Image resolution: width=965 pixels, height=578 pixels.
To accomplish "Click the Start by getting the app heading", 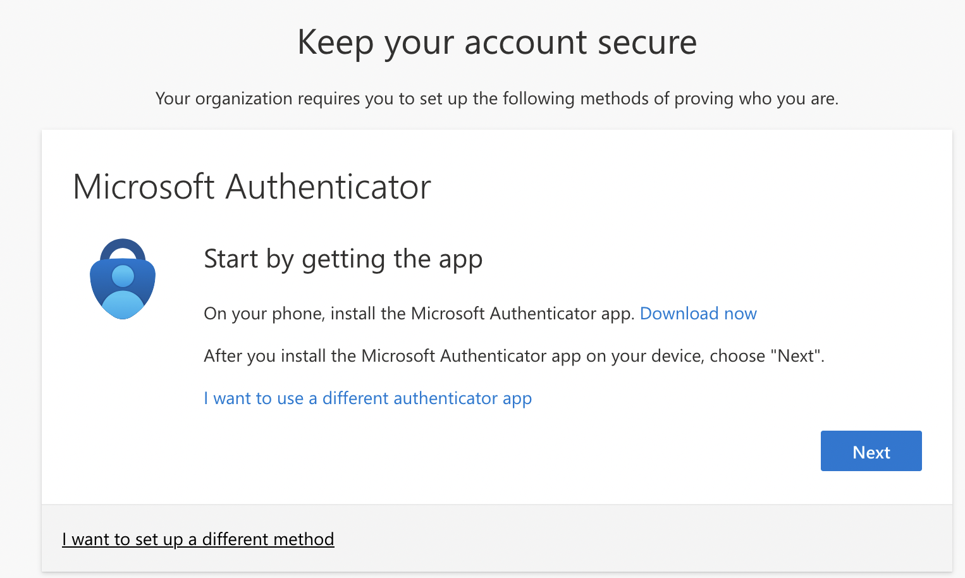I will (343, 259).
